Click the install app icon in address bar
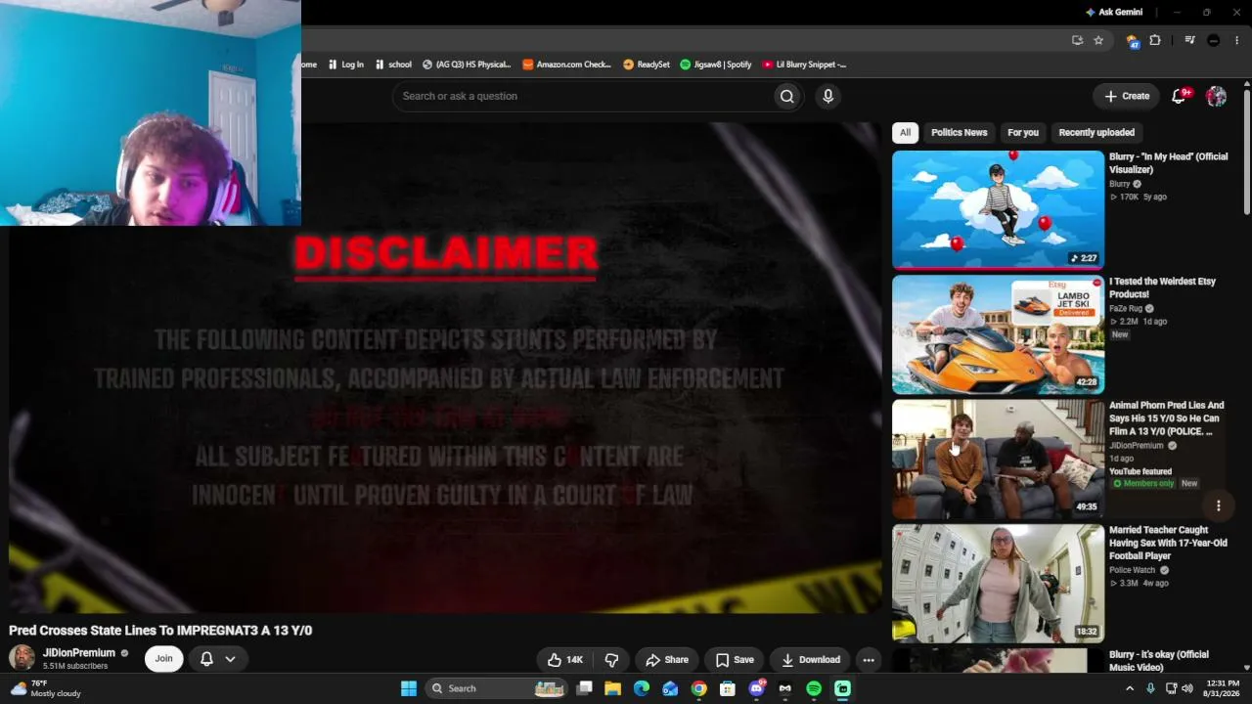This screenshot has width=1252, height=704. pos(1077,40)
